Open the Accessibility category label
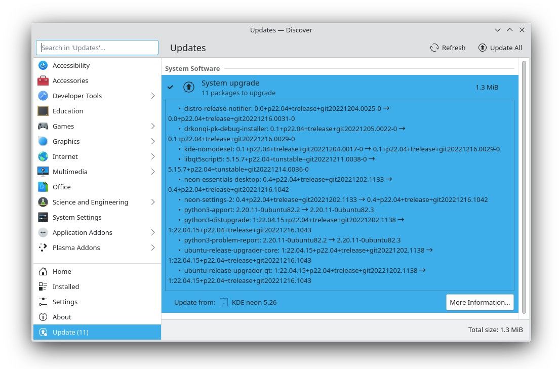The width and height of the screenshot is (559, 369). (71, 65)
